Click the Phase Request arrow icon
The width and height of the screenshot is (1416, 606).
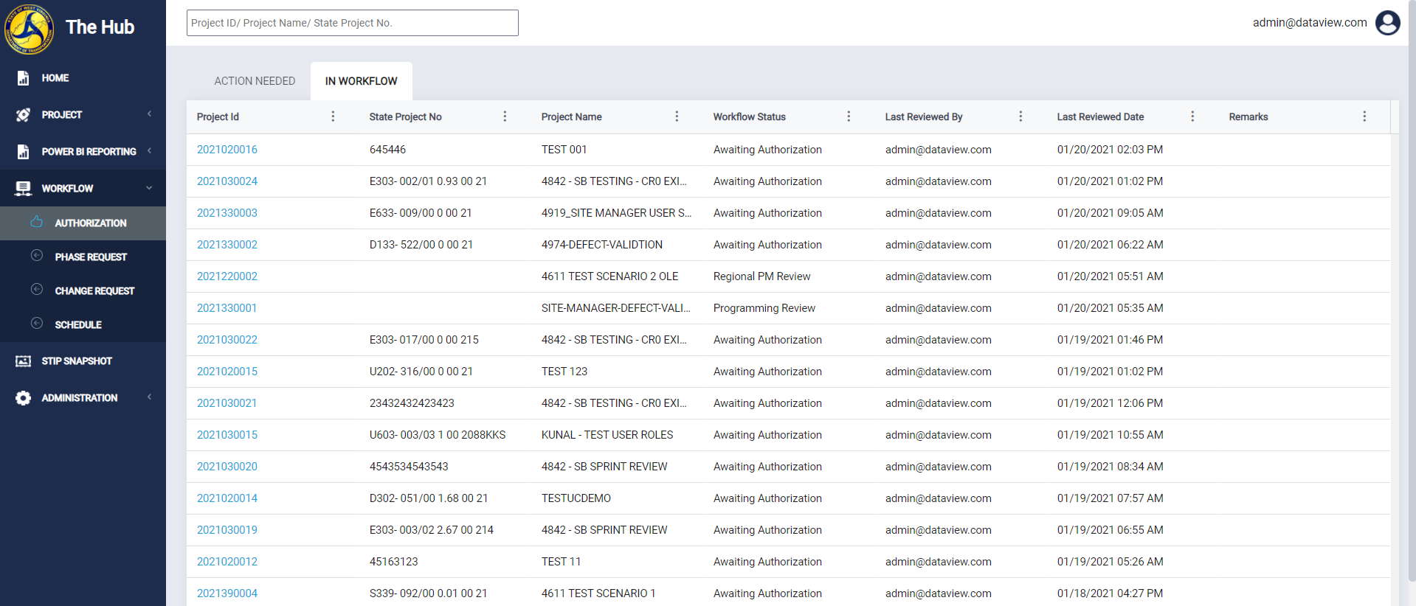37,256
